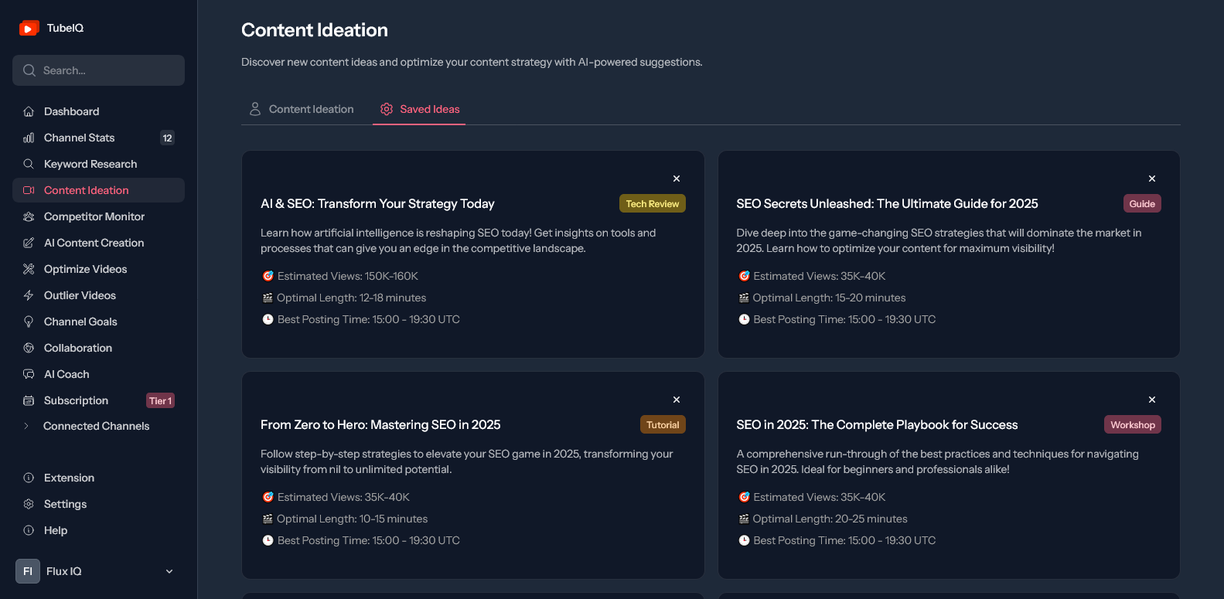Switch to the Content Ideation tab
This screenshot has height=599, width=1224.
coord(301,109)
